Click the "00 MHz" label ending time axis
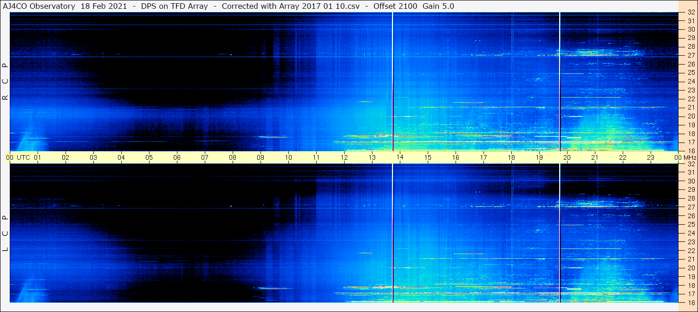The width and height of the screenshot is (698, 312). click(x=685, y=158)
